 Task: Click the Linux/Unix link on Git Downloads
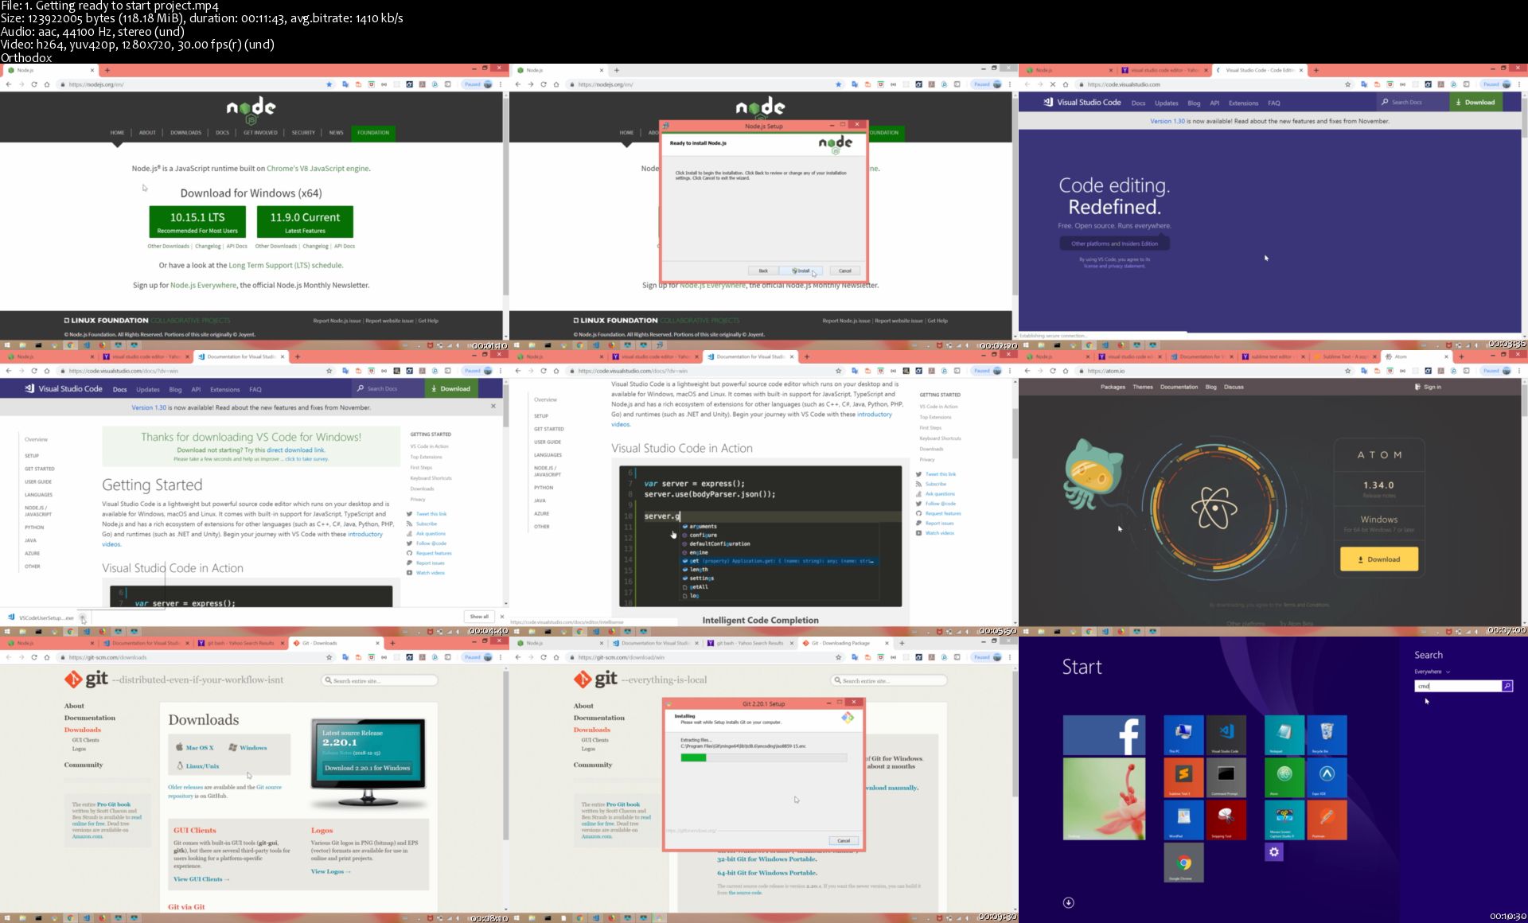(197, 766)
